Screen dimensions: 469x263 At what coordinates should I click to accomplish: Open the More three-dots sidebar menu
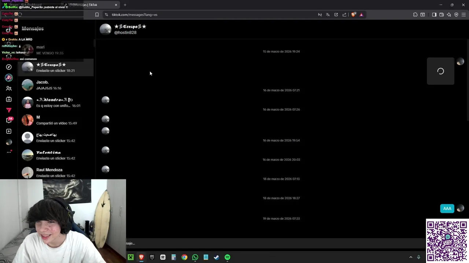(x=9, y=152)
